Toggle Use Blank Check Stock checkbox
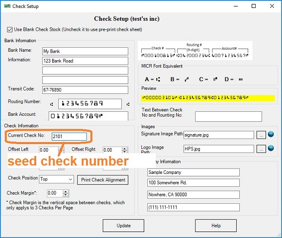This screenshot has width=282, height=238. 9,29
